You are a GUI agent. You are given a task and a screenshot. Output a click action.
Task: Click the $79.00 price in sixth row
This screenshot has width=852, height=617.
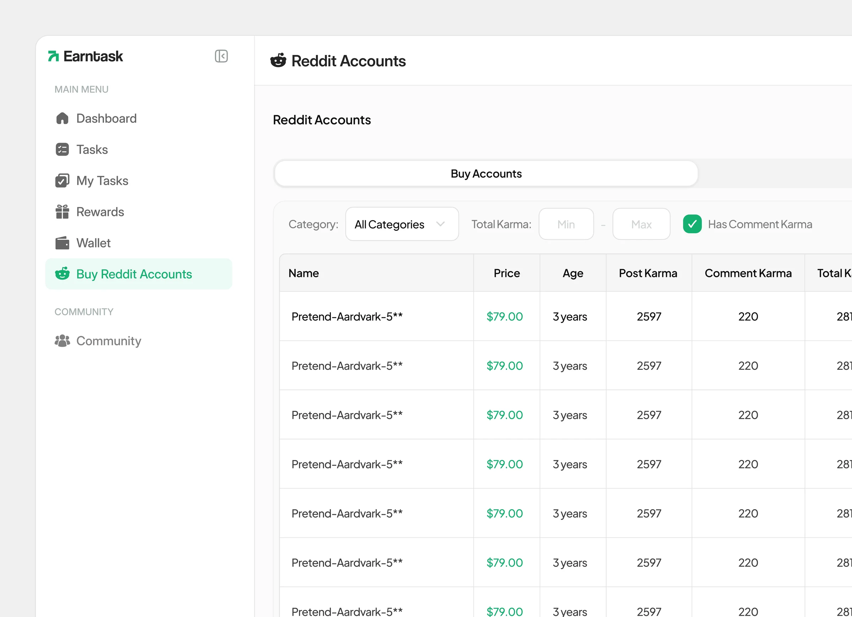(504, 563)
